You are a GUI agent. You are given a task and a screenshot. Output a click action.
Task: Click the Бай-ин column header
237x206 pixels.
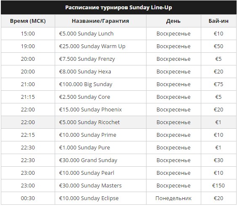(218, 21)
